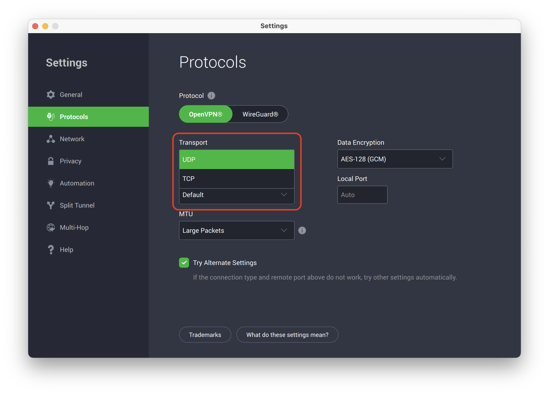The width and height of the screenshot is (549, 395).
Task: Select OpenVPN protocol toggle
Action: click(206, 114)
